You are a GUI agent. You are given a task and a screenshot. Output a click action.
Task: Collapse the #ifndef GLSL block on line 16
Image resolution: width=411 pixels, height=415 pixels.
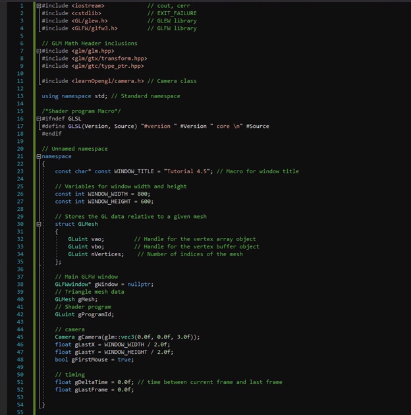coord(39,119)
